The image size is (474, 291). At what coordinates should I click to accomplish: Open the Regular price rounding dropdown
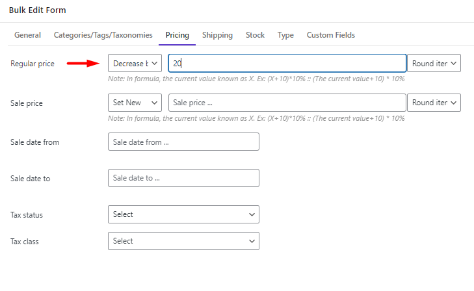[434, 63]
